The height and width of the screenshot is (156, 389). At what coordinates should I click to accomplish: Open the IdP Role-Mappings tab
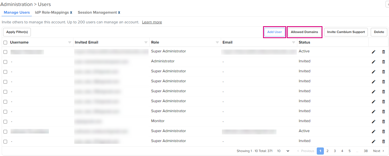(x=52, y=13)
